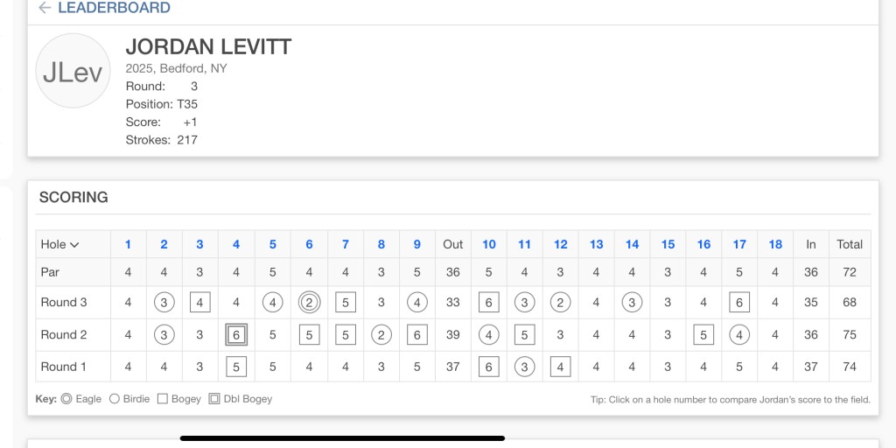This screenshot has width=896, height=448.
Task: Select hole 10 in the scorecard
Action: tap(489, 245)
